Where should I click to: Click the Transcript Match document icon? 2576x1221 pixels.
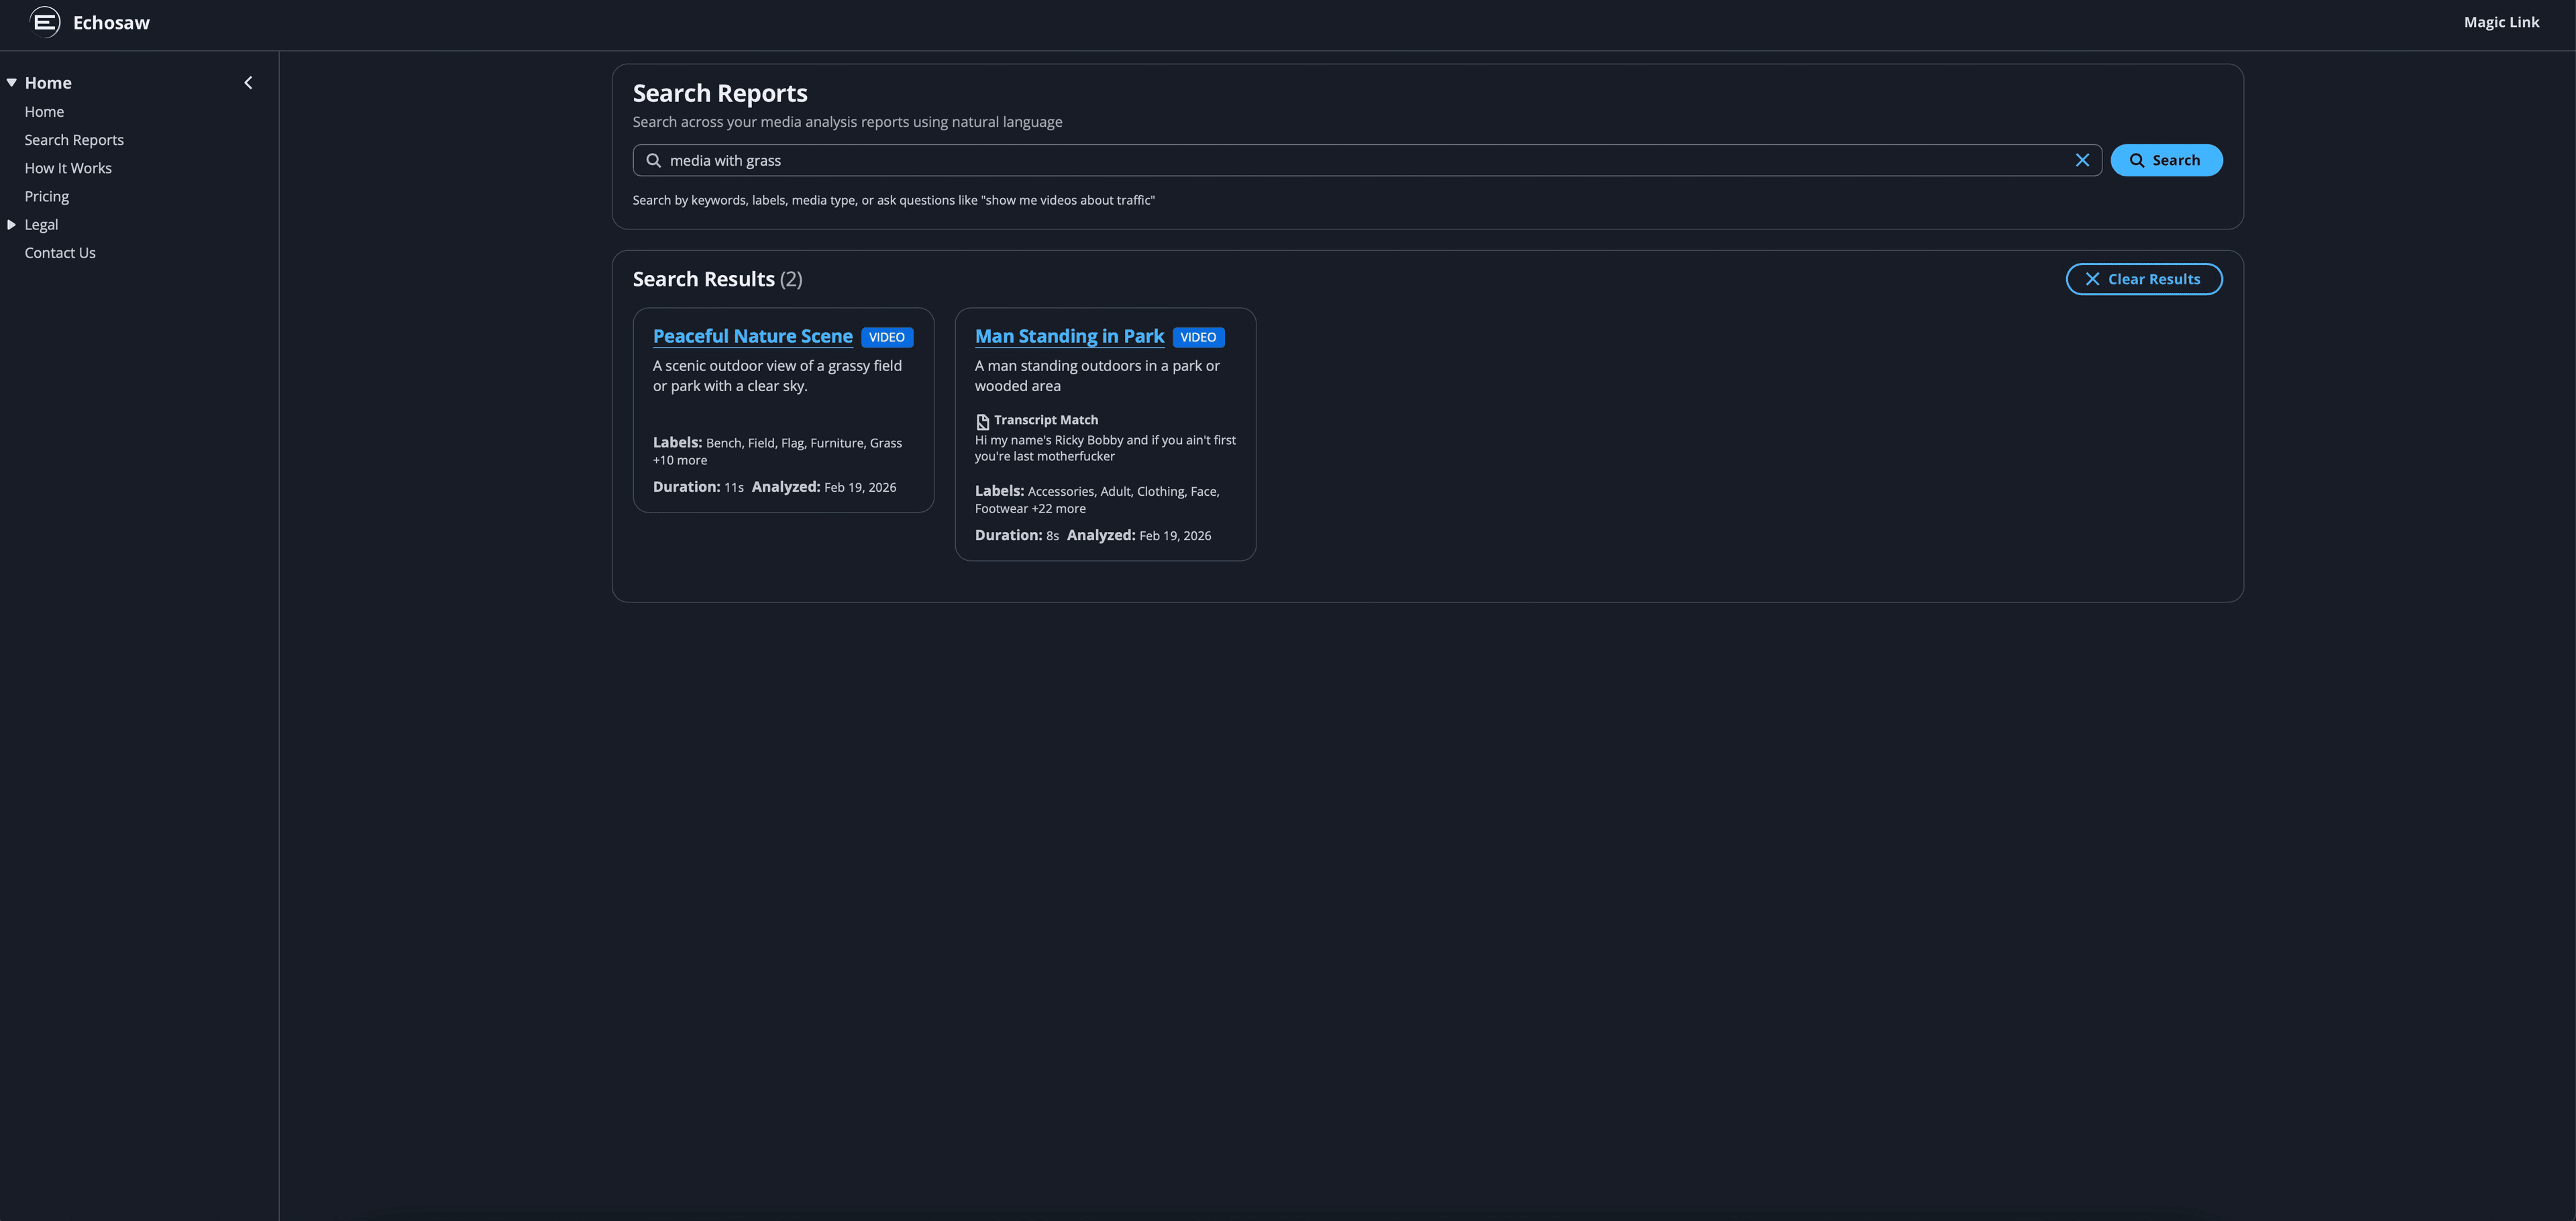coord(982,420)
